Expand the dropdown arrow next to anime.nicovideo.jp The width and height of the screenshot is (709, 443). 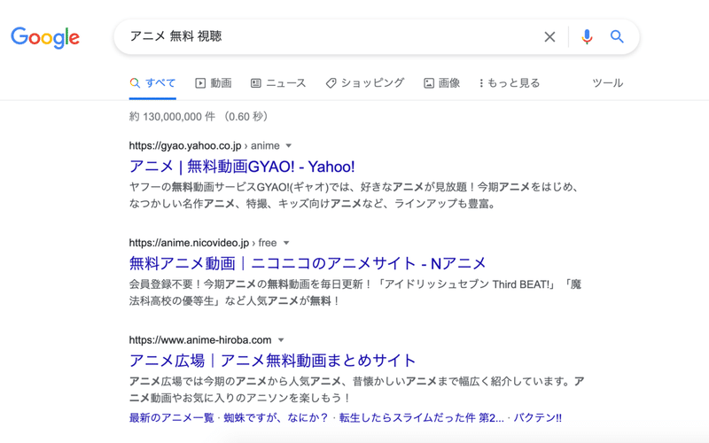click(x=285, y=243)
